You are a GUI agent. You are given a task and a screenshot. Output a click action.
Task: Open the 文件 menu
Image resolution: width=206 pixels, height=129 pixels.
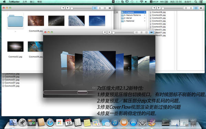click(x=25, y=2)
